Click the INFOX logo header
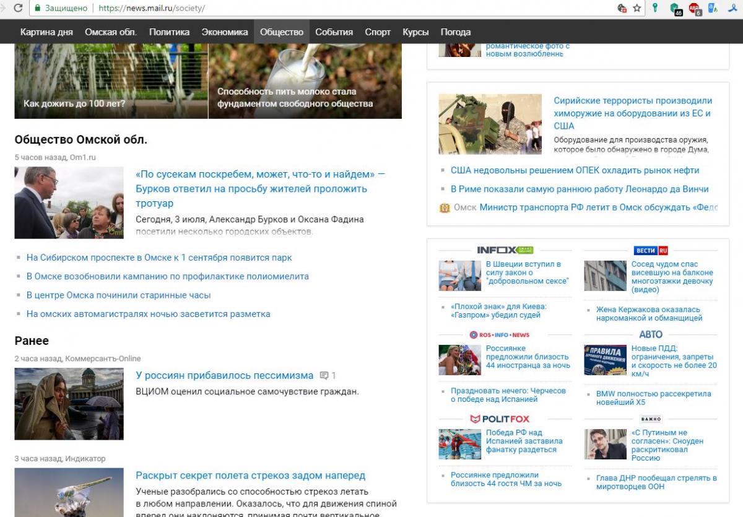 [505, 250]
